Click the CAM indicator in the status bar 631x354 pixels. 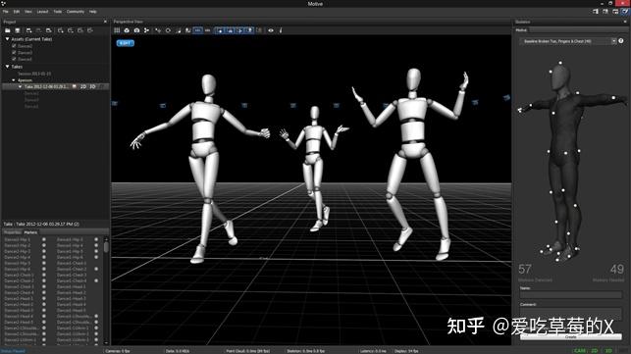(580, 351)
